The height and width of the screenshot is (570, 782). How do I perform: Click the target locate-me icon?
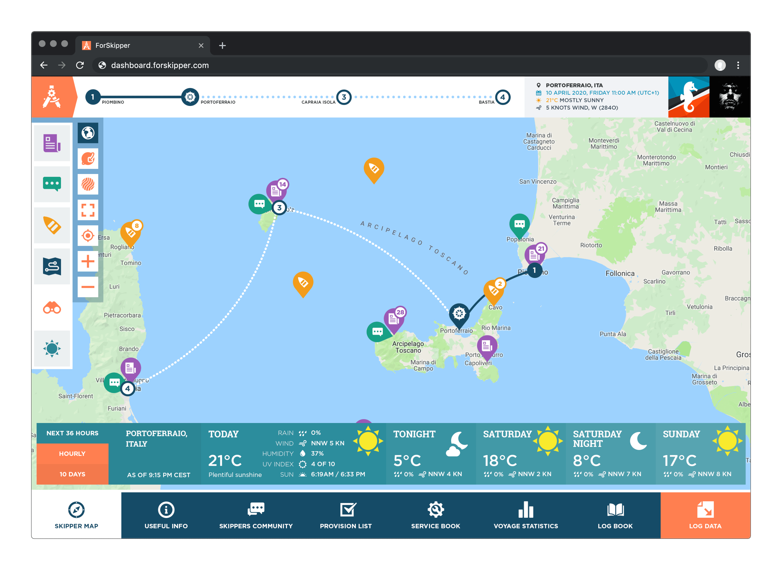(x=88, y=236)
